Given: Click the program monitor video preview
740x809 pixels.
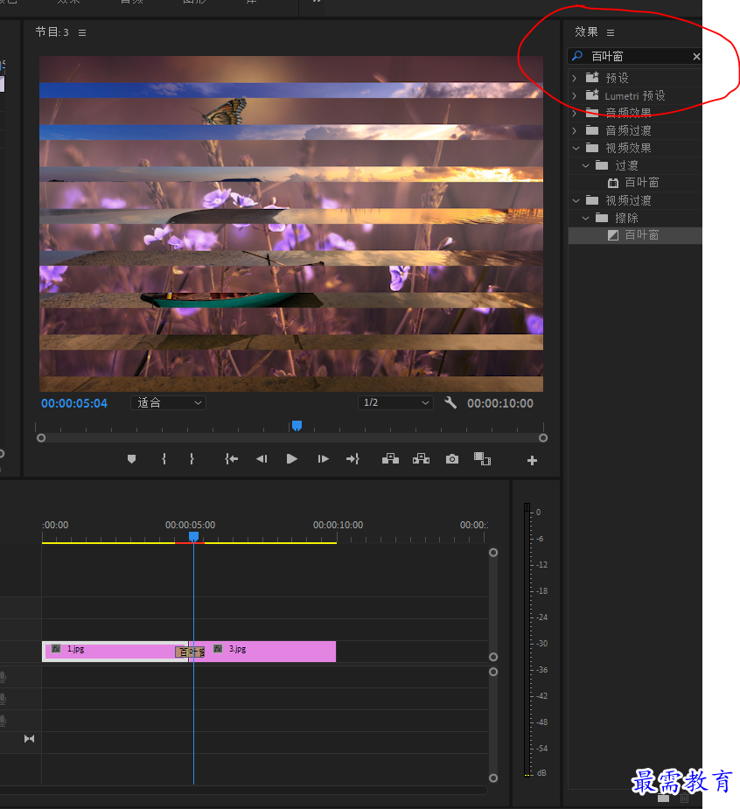Looking at the screenshot, I should click(291, 223).
